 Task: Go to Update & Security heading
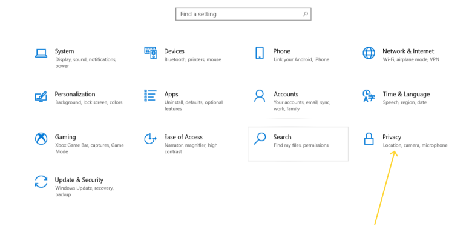coord(79,180)
